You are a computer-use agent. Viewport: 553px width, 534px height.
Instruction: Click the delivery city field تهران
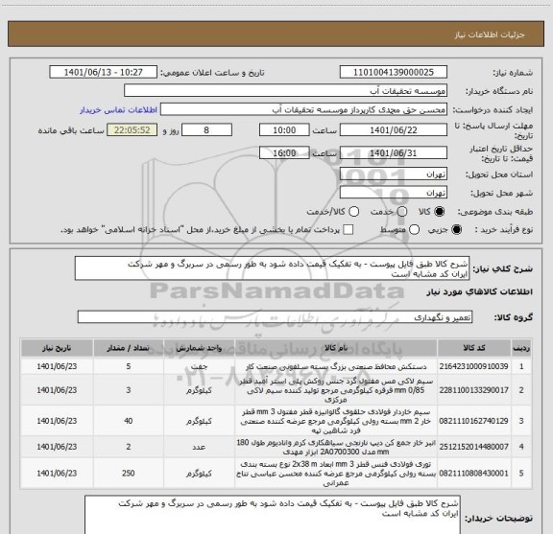tap(394, 193)
